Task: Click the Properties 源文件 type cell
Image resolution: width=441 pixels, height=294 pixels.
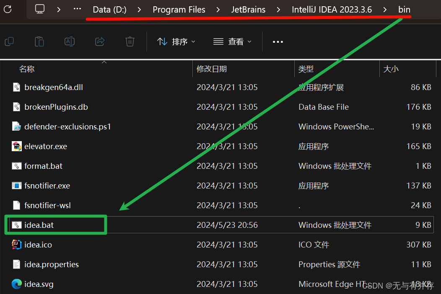Action: click(x=329, y=264)
